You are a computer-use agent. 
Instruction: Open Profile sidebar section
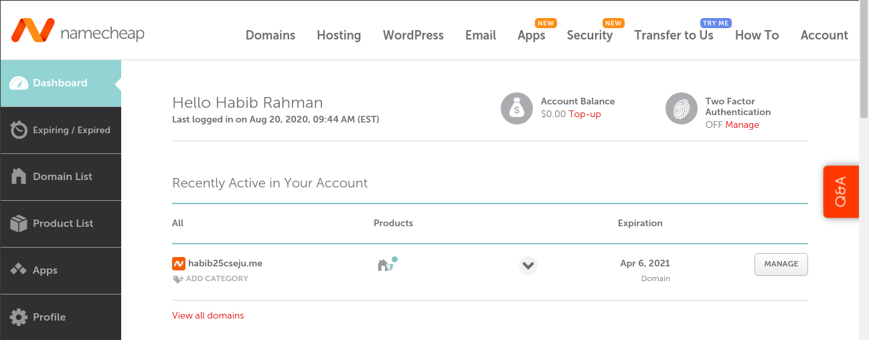click(x=60, y=317)
